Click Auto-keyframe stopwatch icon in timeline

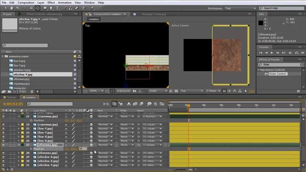coord(155,104)
